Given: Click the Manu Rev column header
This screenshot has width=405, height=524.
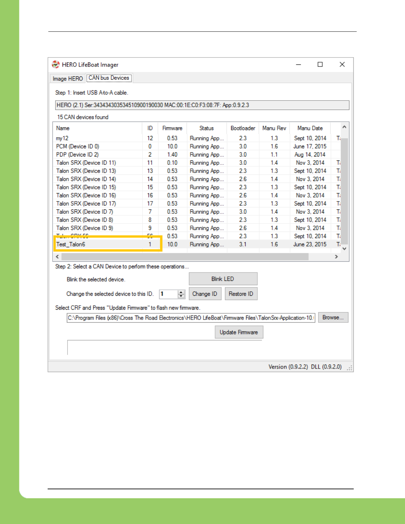Looking at the screenshot, I should (274, 128).
